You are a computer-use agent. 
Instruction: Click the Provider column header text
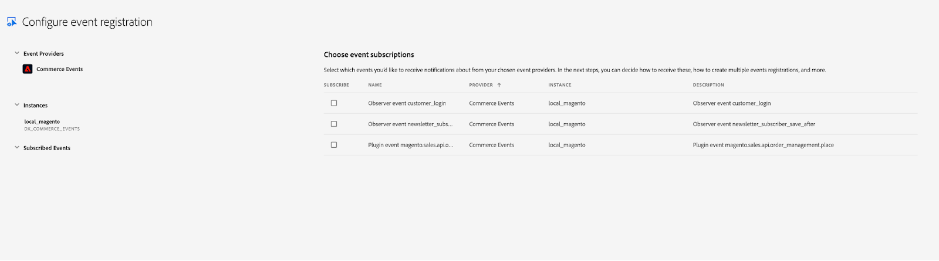tap(481, 85)
